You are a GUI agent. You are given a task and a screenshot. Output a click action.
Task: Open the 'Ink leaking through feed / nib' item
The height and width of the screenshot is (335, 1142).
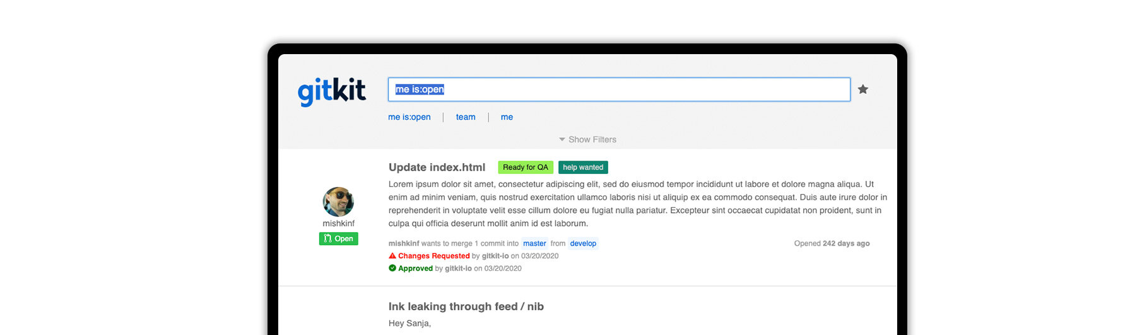click(466, 307)
